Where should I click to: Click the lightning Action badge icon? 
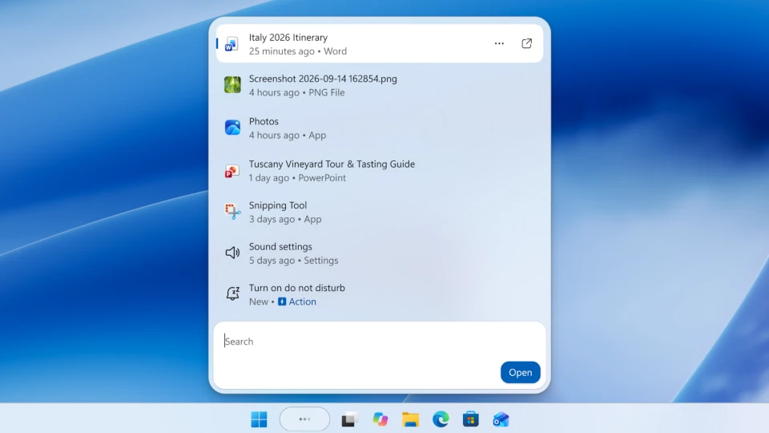pyautogui.click(x=282, y=301)
